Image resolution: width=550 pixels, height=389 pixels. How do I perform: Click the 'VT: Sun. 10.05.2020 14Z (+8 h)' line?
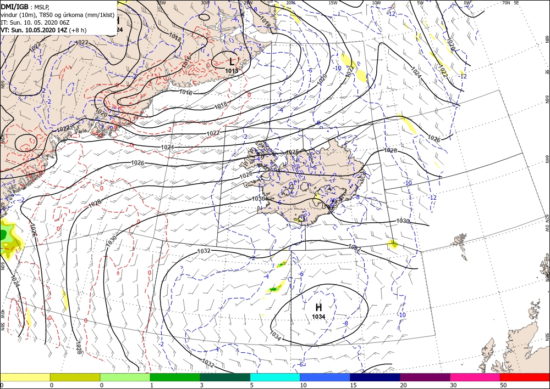click(x=43, y=30)
